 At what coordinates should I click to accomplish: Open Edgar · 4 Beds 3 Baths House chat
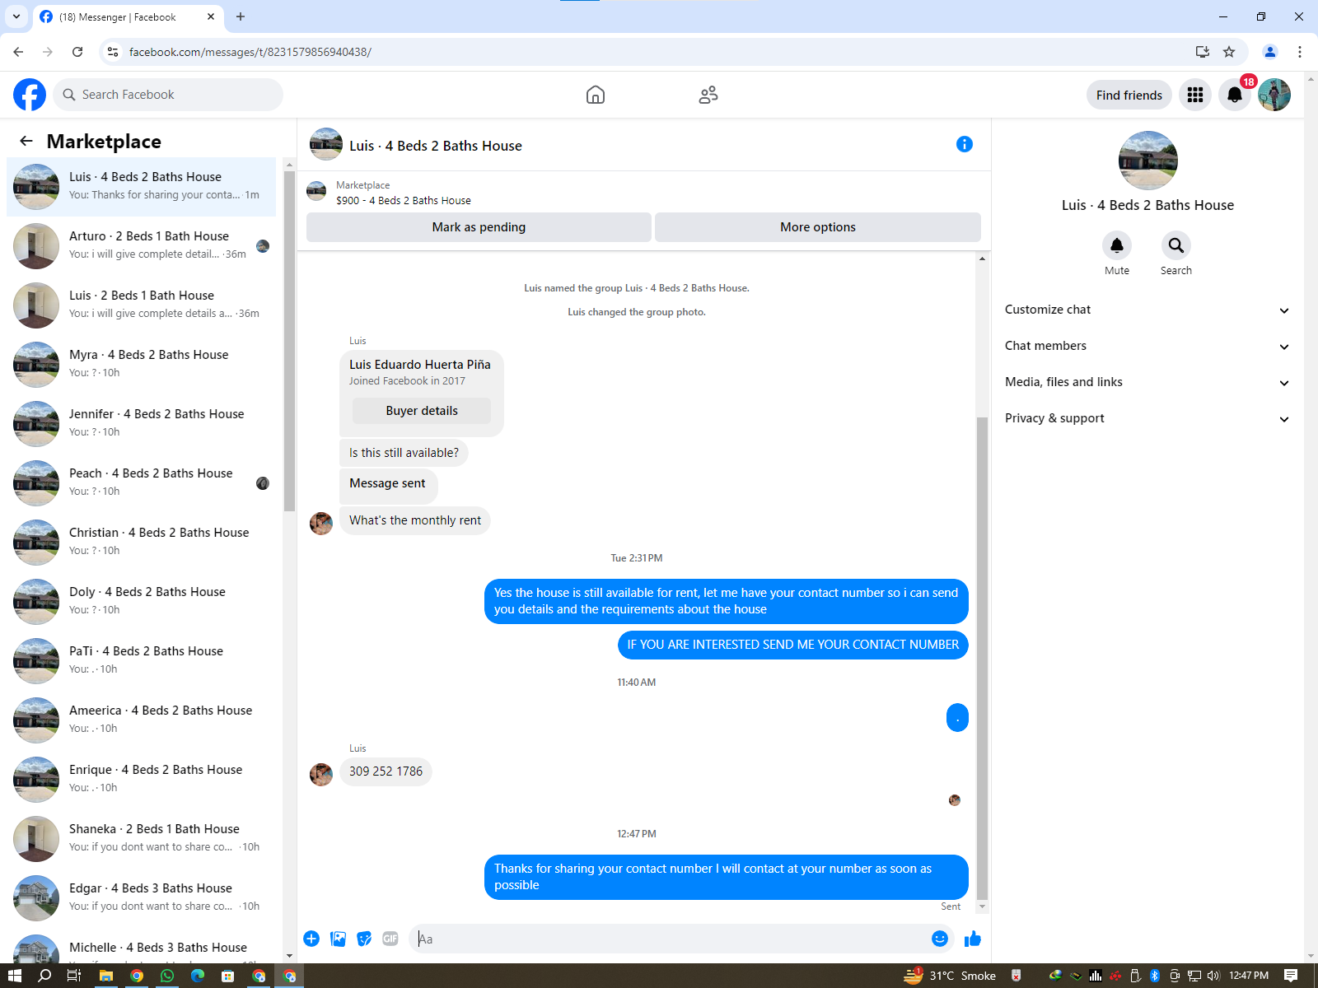[142, 898]
